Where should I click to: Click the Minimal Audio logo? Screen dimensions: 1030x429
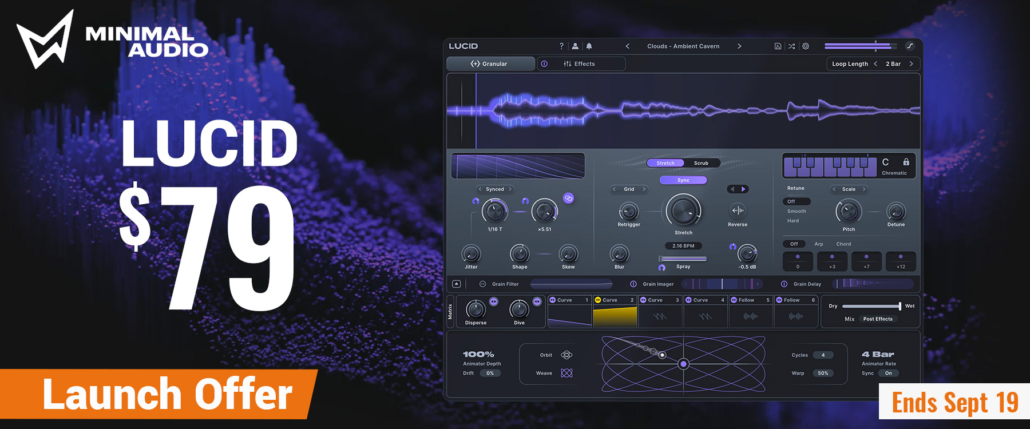point(112,39)
